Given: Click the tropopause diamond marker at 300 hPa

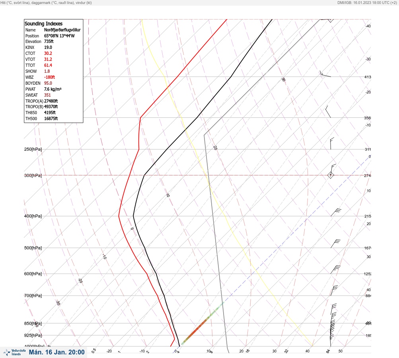Looking at the screenshot, I should tap(331, 175).
